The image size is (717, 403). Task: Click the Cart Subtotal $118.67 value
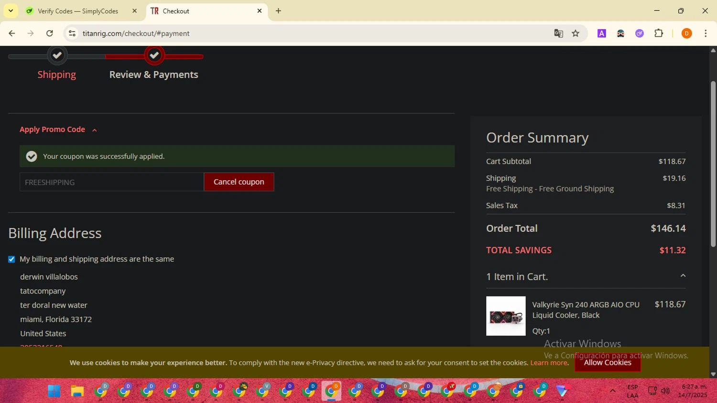point(672,162)
